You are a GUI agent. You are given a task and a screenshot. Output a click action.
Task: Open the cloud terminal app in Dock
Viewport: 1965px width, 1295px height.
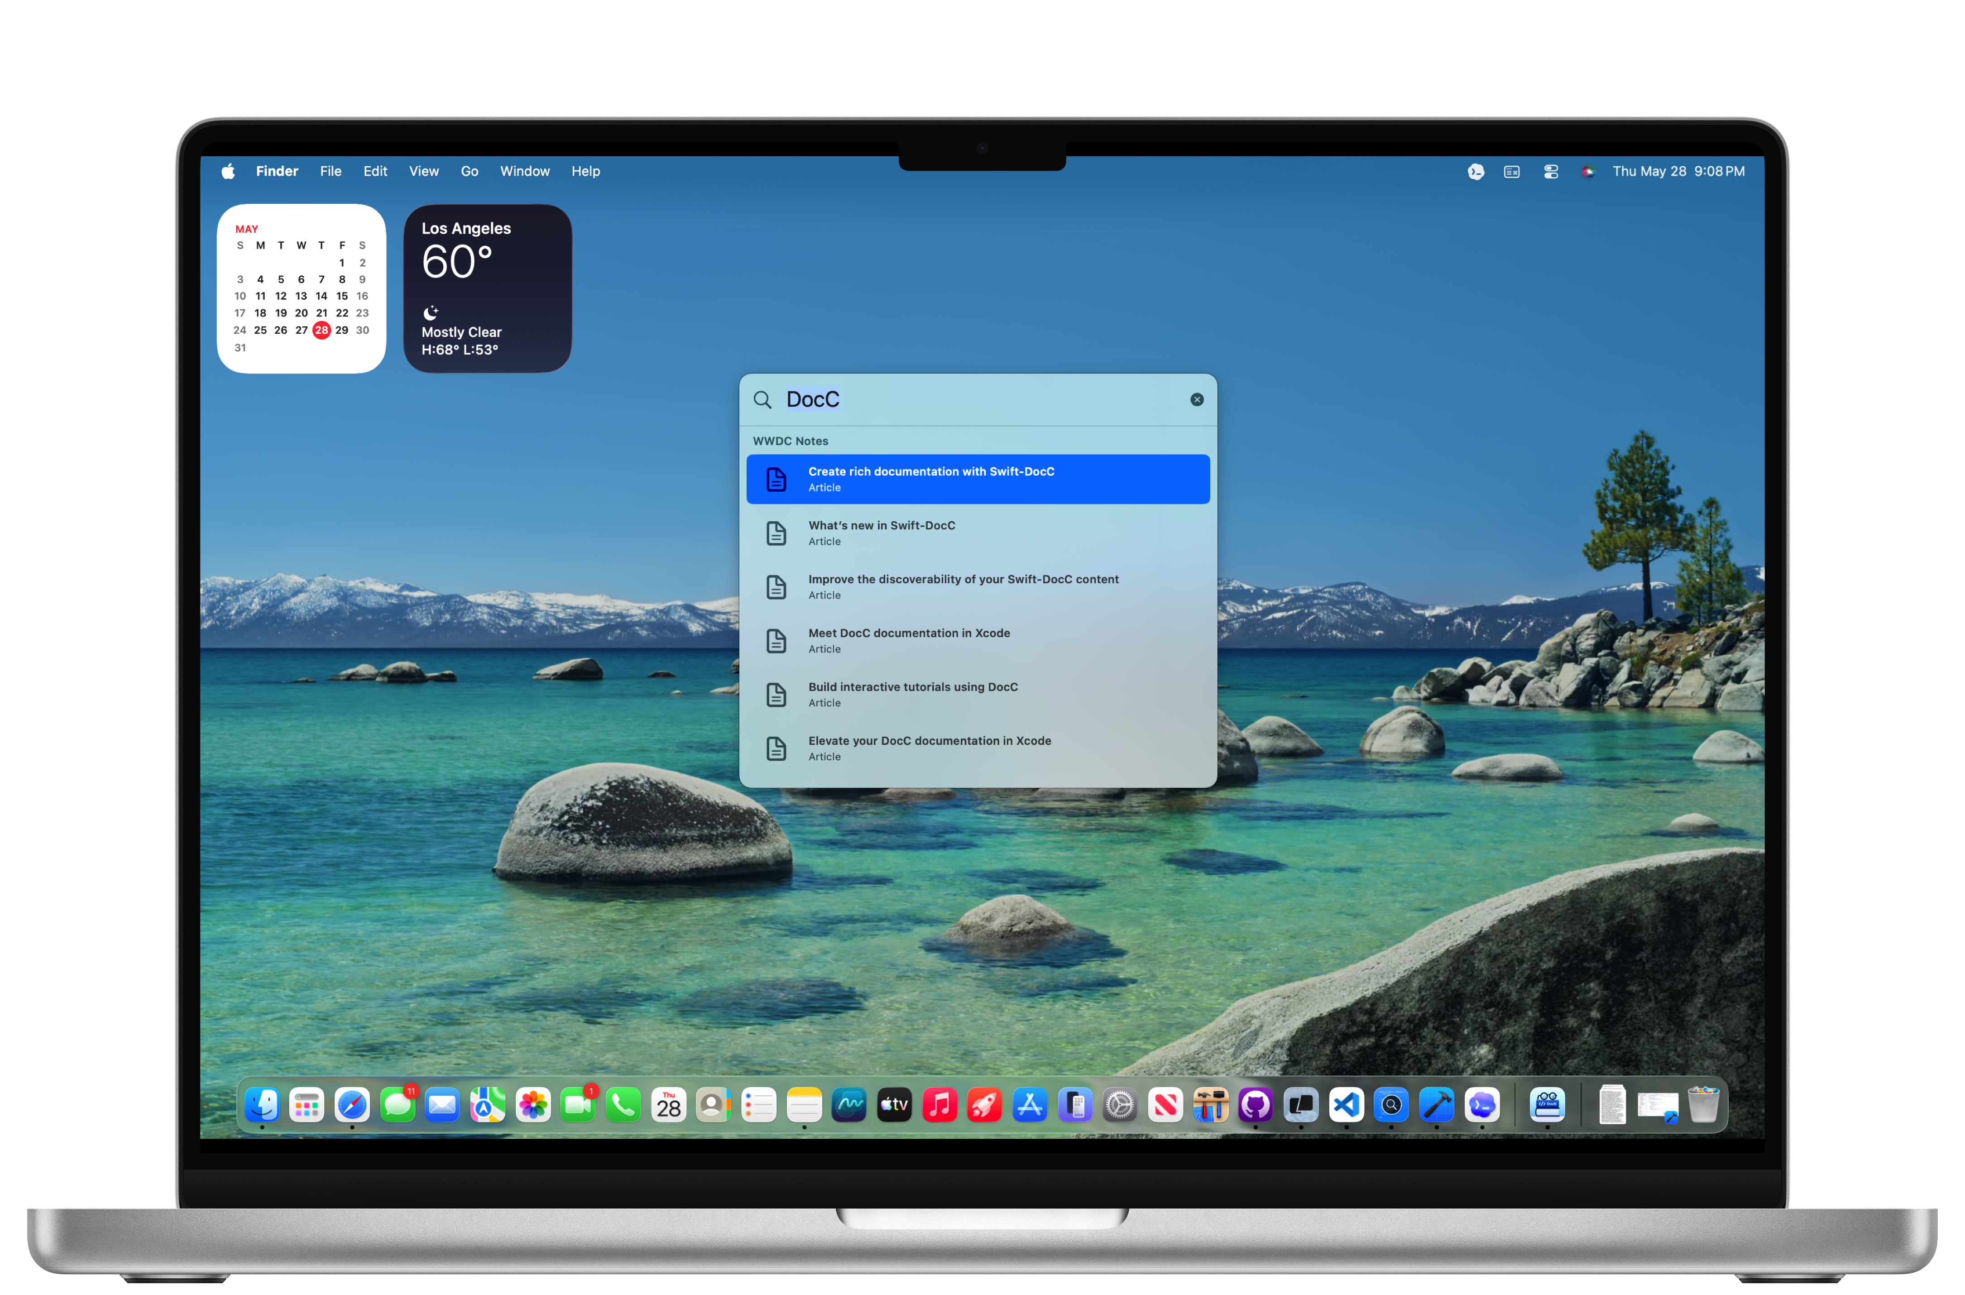tap(1481, 1104)
